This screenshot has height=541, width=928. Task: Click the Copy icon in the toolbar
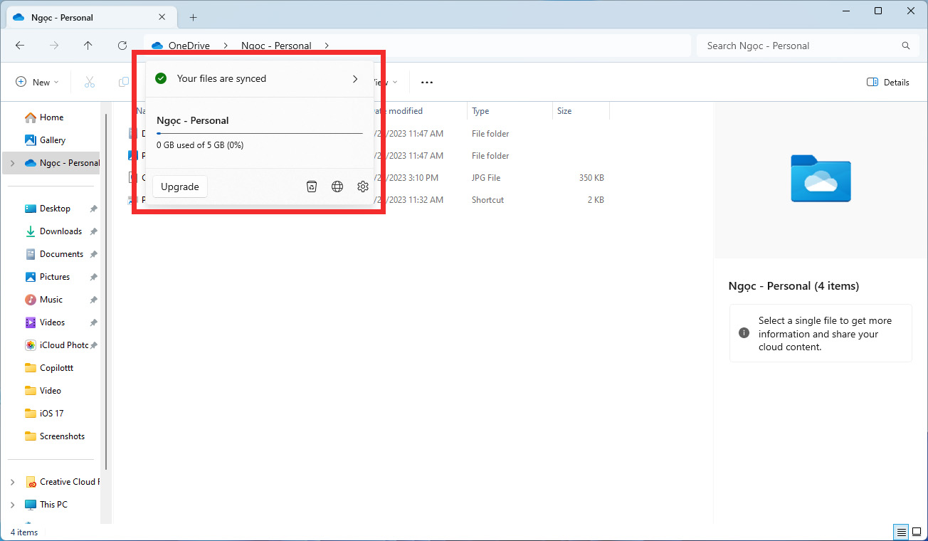pyautogui.click(x=124, y=82)
